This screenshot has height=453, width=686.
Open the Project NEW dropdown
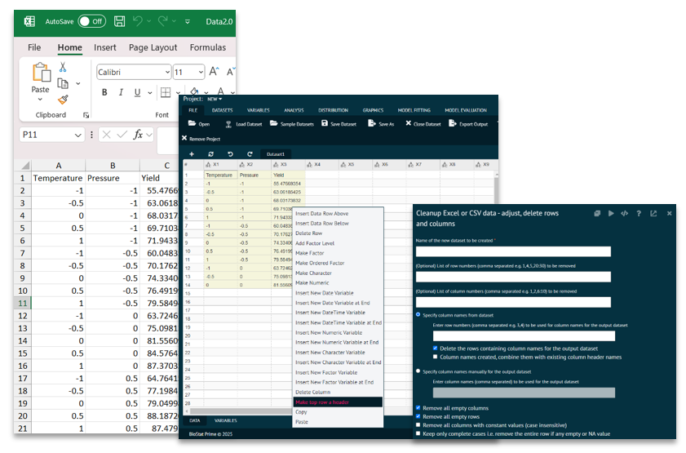(215, 99)
